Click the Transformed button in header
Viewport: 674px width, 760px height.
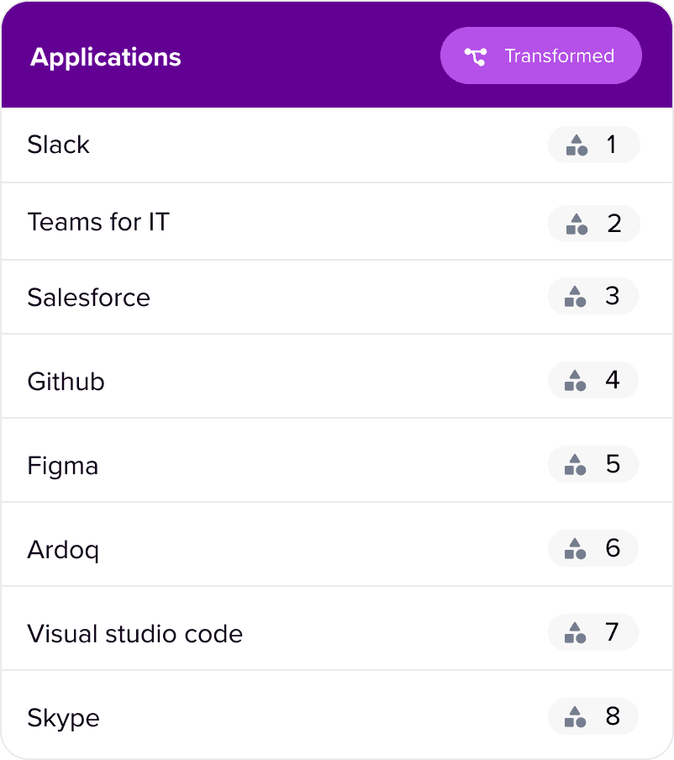(541, 56)
